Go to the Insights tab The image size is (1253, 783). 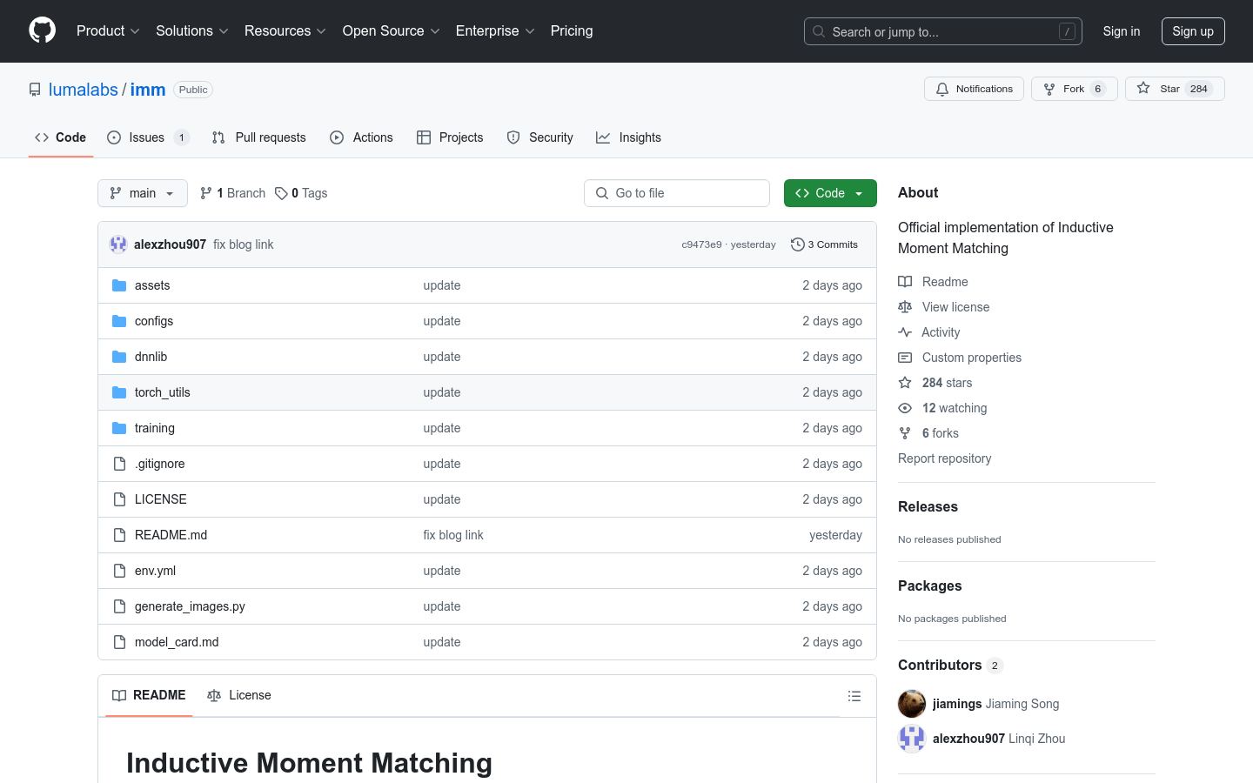pos(629,137)
